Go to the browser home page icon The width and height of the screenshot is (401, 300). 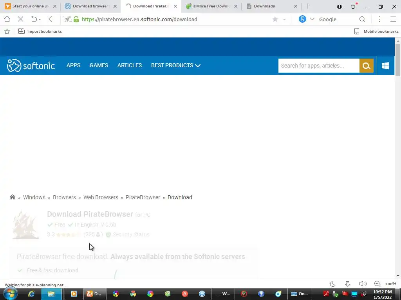(x=7, y=19)
